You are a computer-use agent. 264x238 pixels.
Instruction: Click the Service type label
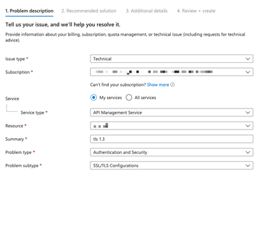32,112
